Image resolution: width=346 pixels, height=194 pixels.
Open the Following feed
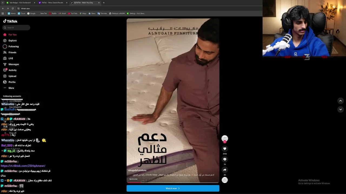[11, 46]
